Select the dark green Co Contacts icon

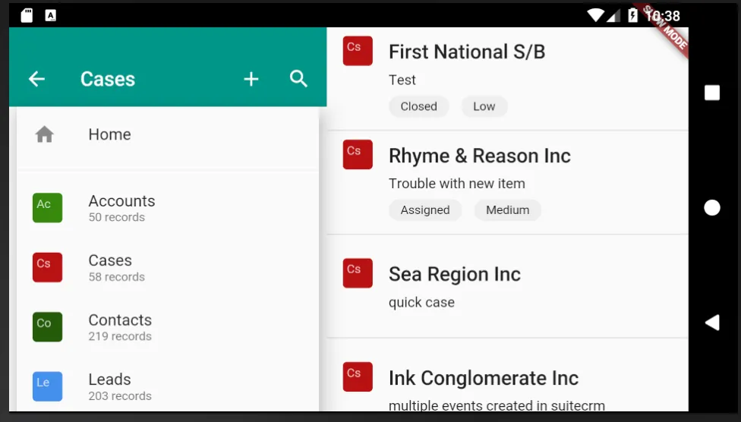(47, 326)
